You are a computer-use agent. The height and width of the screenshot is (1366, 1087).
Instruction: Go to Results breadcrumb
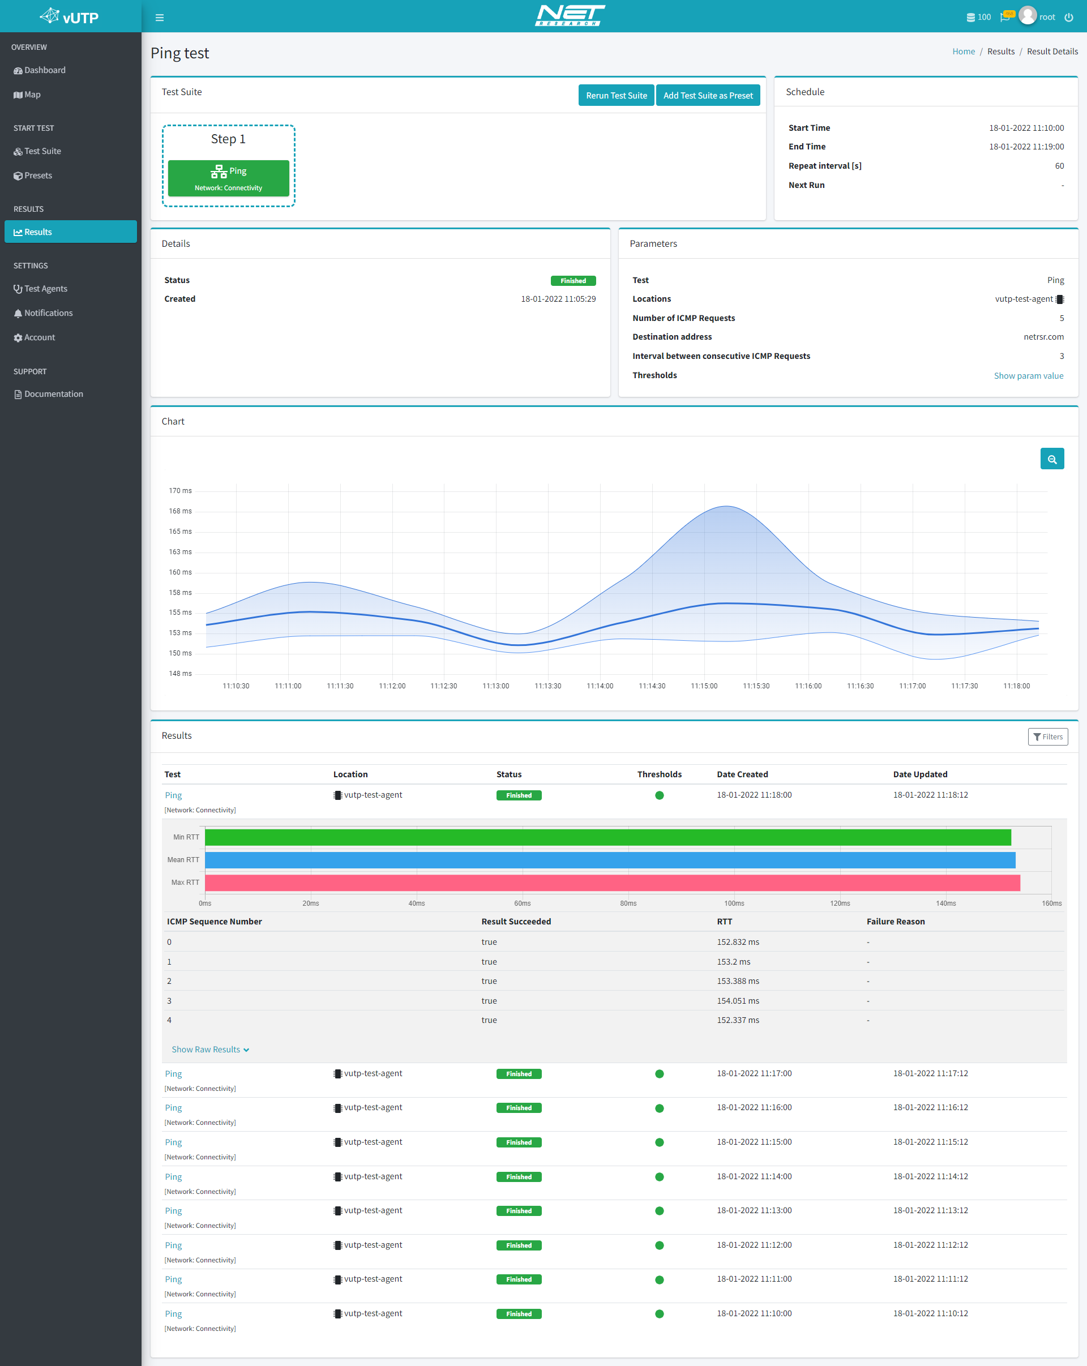tap(1000, 52)
